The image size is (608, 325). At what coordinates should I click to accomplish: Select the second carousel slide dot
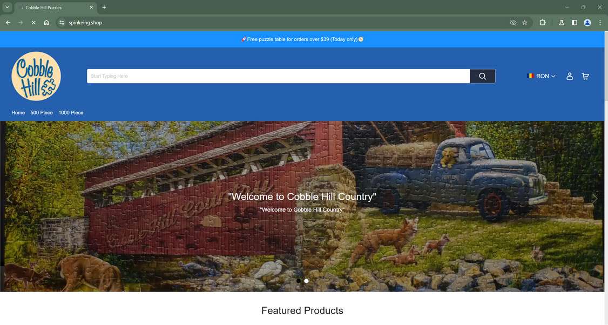pyautogui.click(x=306, y=281)
